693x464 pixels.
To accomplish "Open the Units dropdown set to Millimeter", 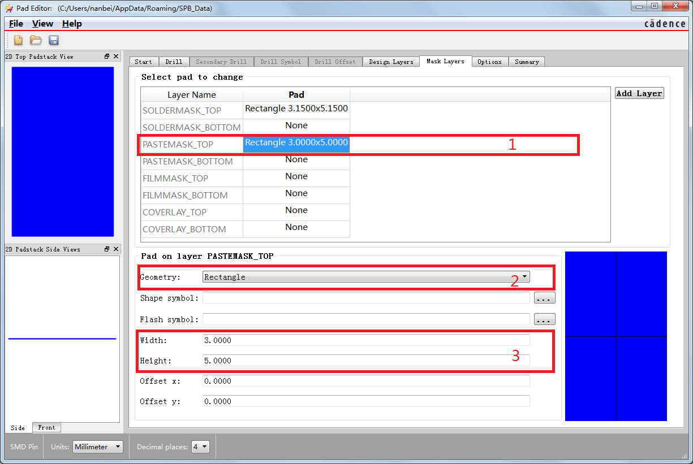I will (98, 446).
